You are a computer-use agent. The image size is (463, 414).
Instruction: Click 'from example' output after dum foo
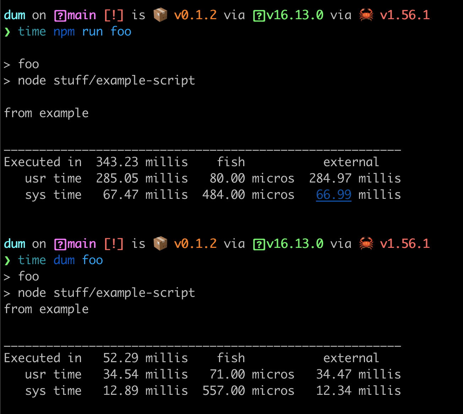coord(46,309)
